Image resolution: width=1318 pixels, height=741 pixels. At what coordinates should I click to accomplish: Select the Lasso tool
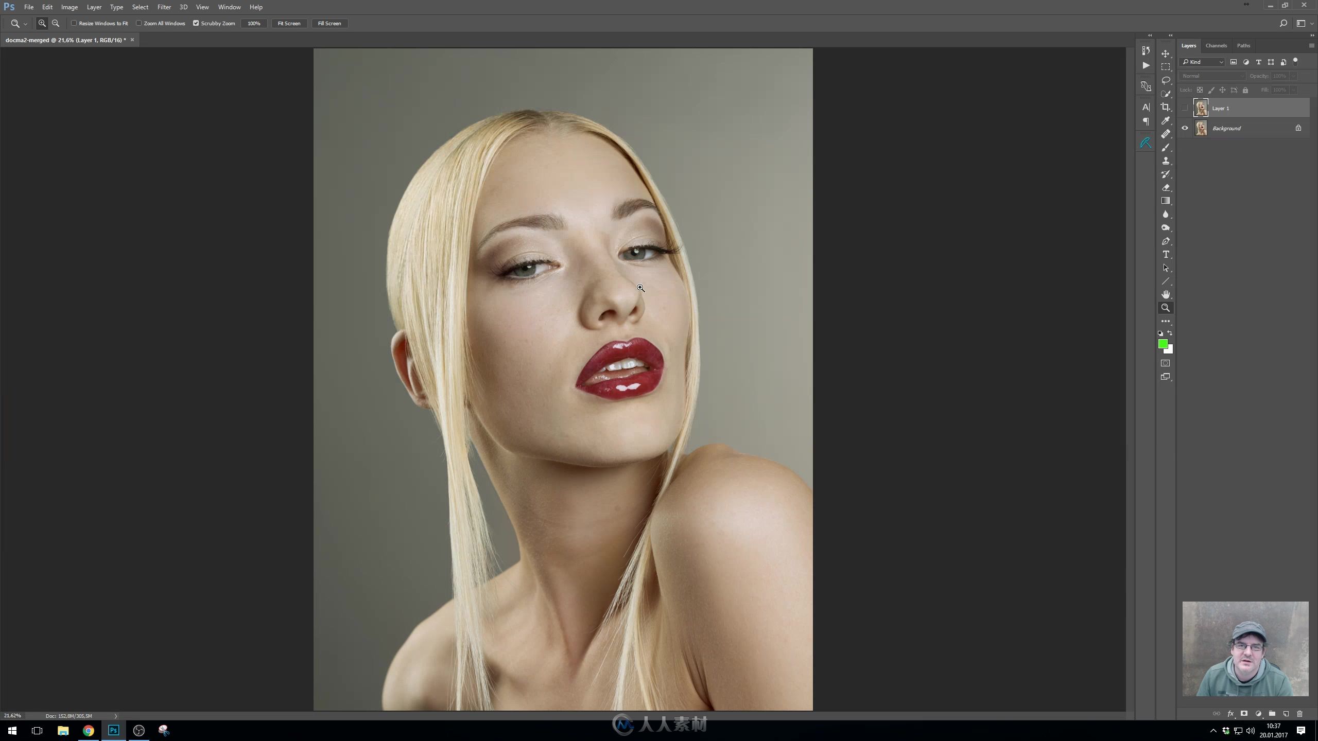1165,80
